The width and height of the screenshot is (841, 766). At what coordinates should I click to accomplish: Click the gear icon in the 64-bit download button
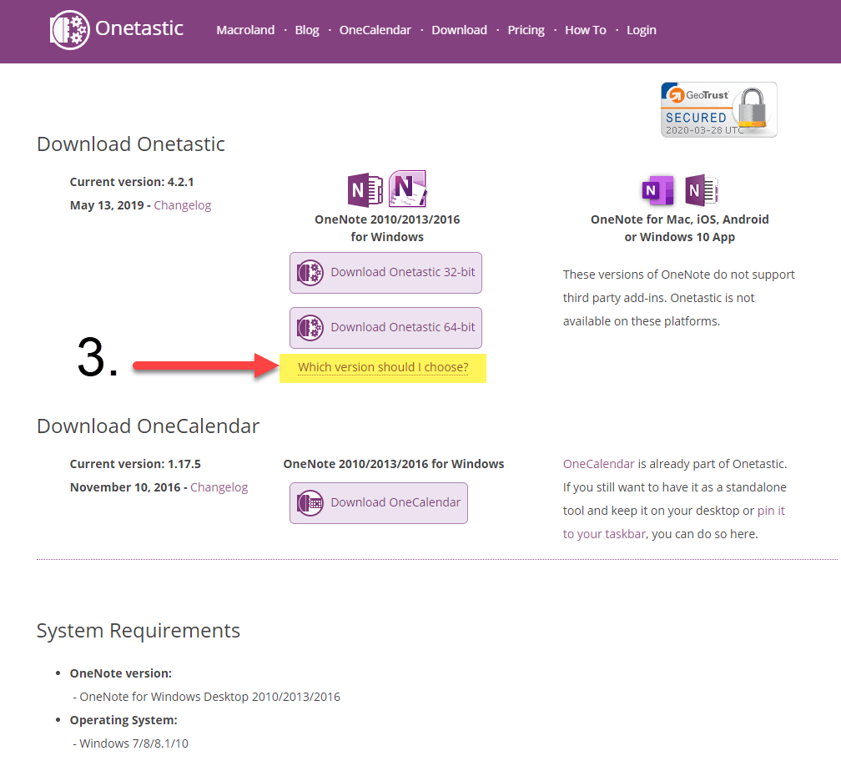[x=310, y=328]
